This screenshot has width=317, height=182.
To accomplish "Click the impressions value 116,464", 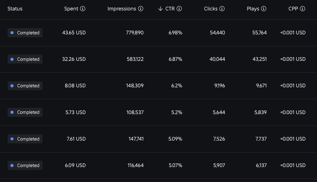I will click(x=135, y=165).
